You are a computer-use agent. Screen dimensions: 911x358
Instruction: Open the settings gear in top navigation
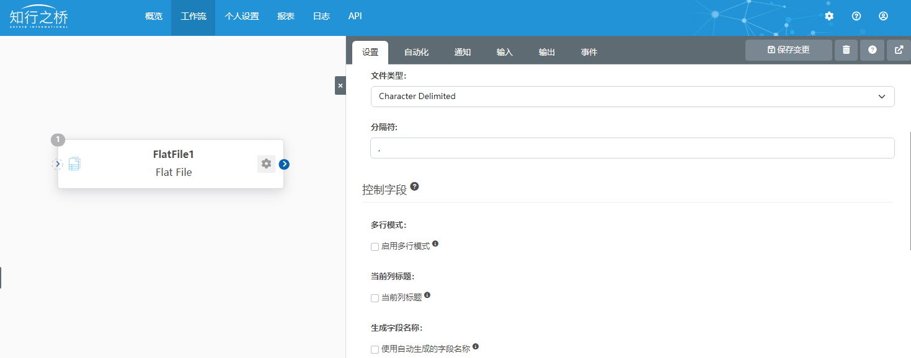[x=829, y=16]
